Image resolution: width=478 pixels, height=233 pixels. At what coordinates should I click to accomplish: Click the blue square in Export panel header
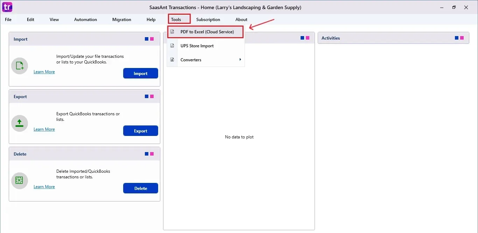(x=147, y=96)
